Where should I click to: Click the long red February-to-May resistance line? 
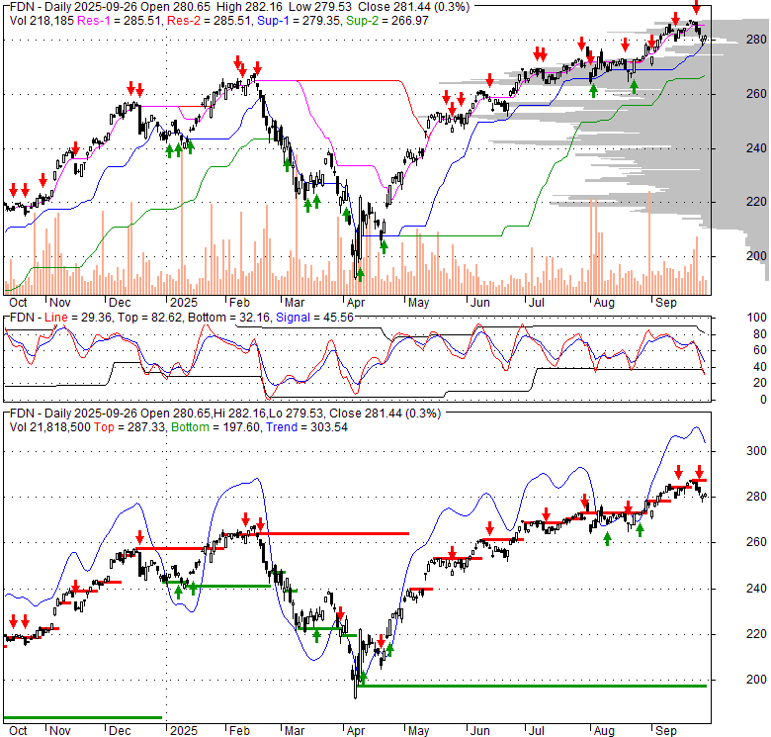click(x=333, y=533)
